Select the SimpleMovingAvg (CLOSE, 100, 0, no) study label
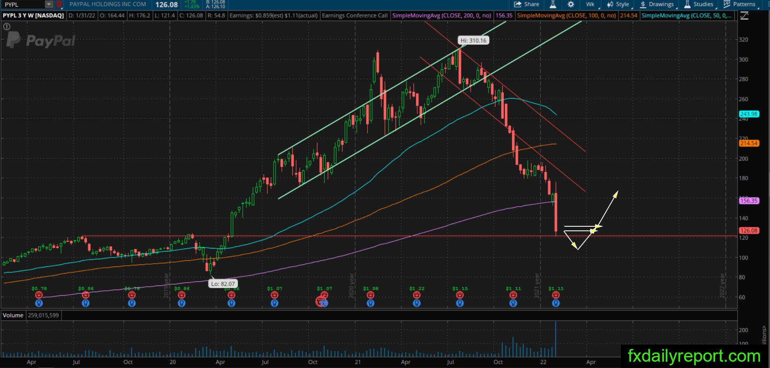 pyautogui.click(x=566, y=16)
